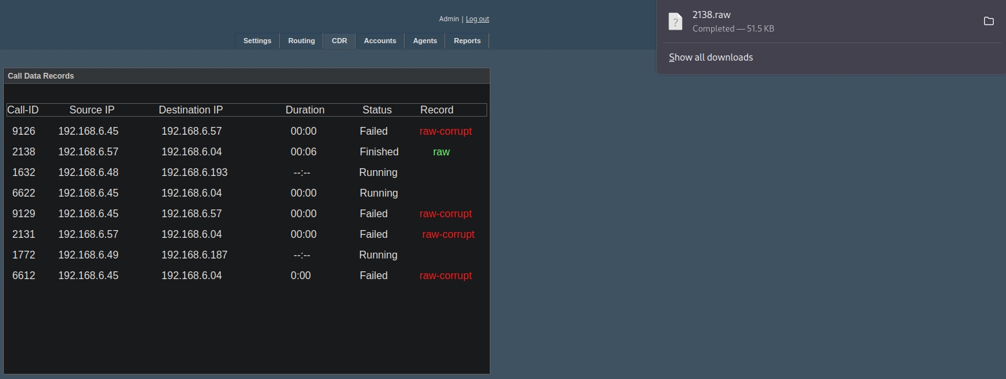
Task: Open the Reports tab
Action: (467, 41)
